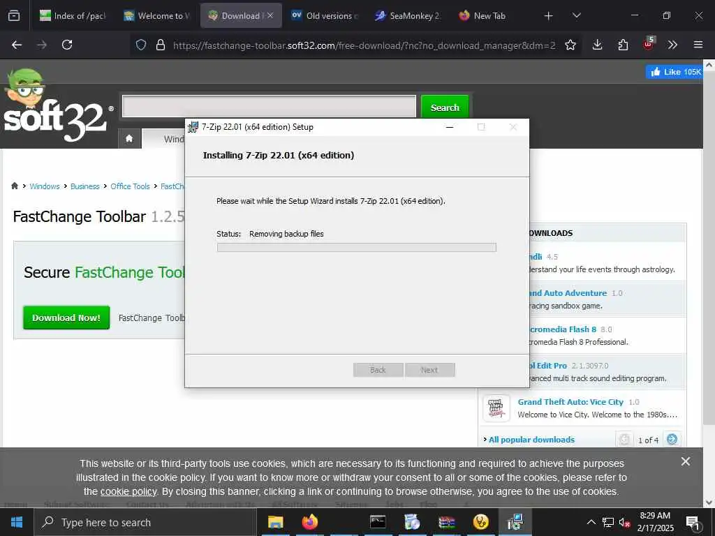Image resolution: width=715 pixels, height=536 pixels.
Task: Click the installer taskbar icon
Action: click(515, 522)
